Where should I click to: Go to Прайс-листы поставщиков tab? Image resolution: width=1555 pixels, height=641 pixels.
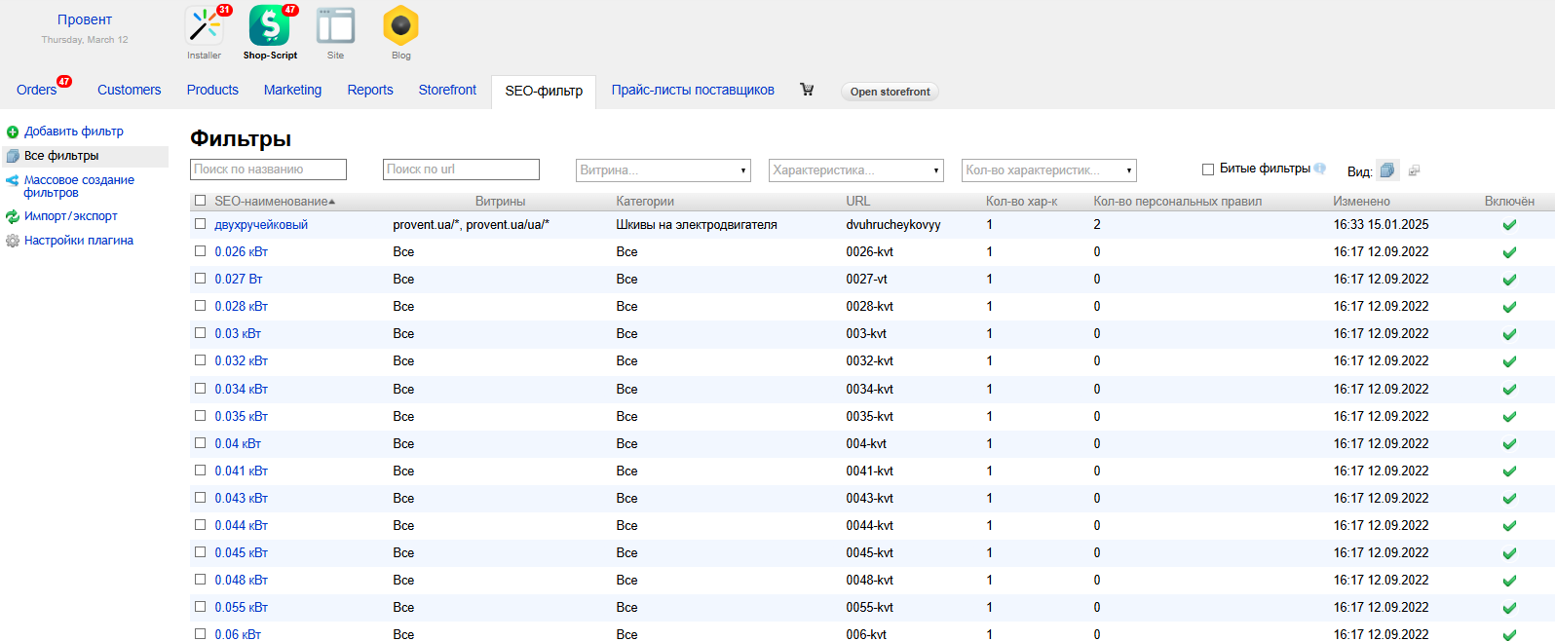pos(693,90)
